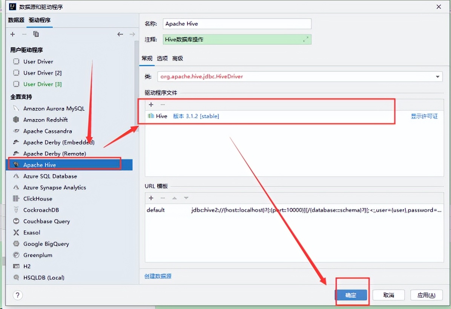Edit the 名称 field Apache Hive
The height and width of the screenshot is (309, 451).
[x=237, y=24]
